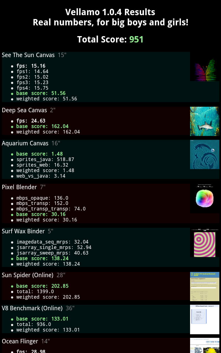This screenshot has height=353, width=221.
Task: Select the Aquarium Canvas heading
Action: [x=25, y=143]
